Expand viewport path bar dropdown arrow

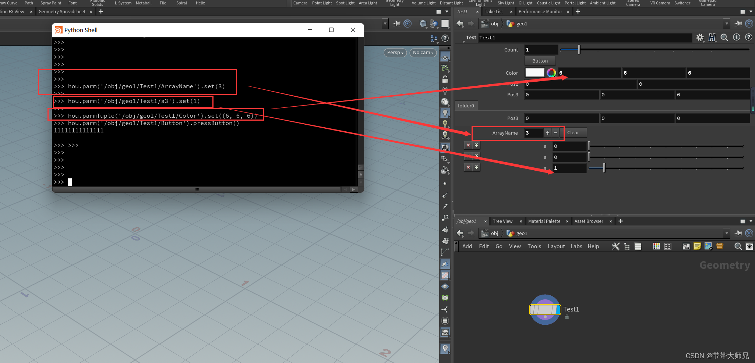click(x=385, y=24)
